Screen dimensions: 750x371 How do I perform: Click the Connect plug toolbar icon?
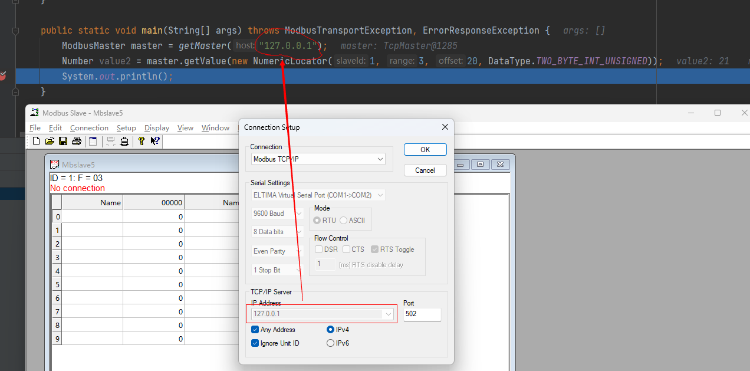click(x=124, y=141)
